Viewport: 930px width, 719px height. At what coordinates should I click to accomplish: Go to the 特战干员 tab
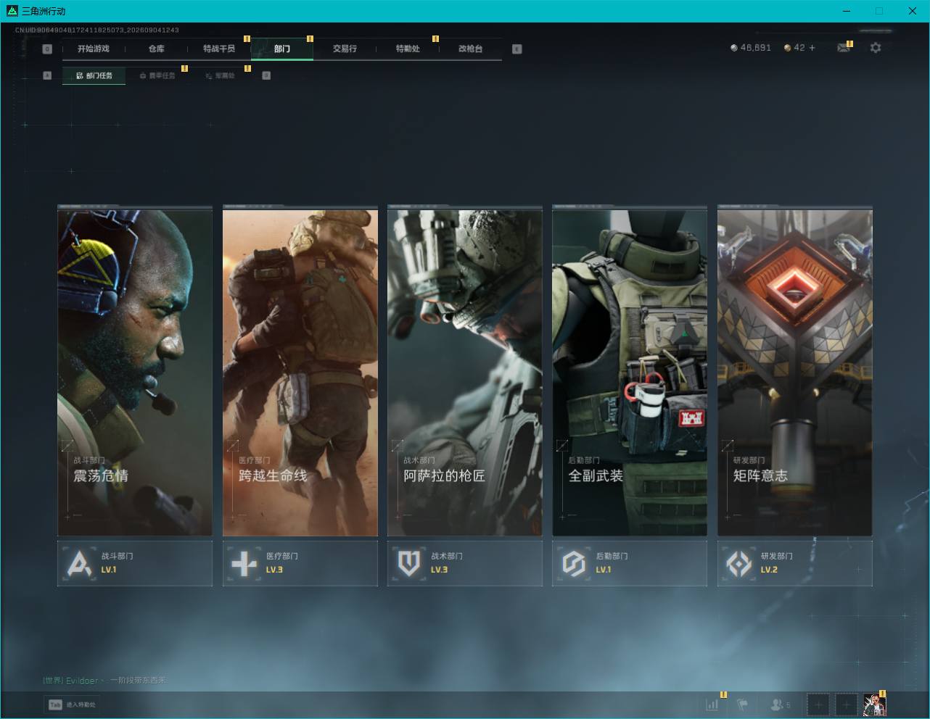pyautogui.click(x=219, y=49)
